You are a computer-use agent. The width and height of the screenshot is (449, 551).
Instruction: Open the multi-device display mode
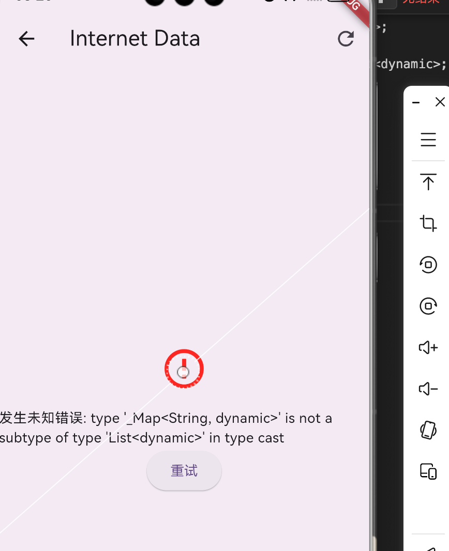(428, 471)
